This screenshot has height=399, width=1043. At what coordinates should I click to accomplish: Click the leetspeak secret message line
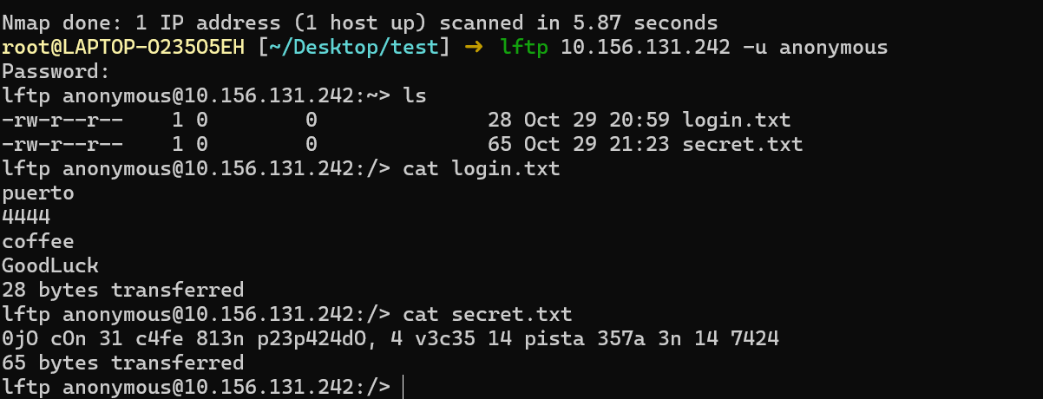pyautogui.click(x=390, y=338)
